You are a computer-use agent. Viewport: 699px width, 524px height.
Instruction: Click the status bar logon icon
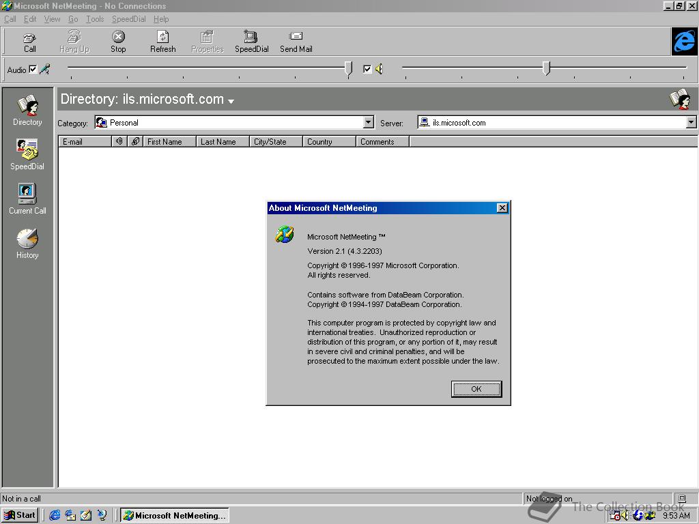[682, 499]
